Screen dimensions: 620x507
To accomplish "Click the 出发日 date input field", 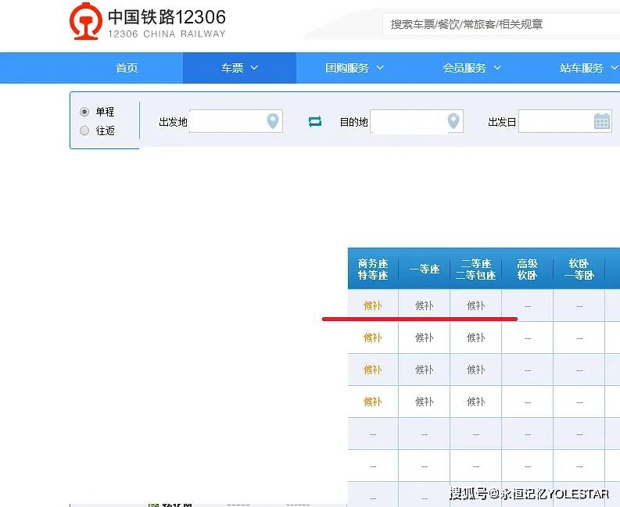I will 565,121.
